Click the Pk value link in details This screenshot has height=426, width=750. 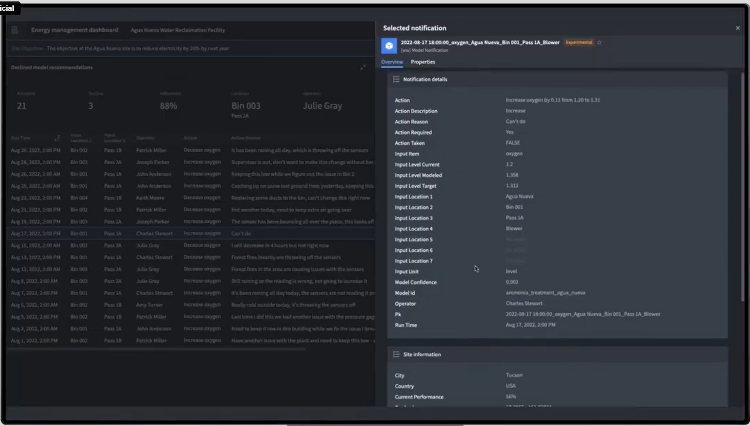[583, 314]
